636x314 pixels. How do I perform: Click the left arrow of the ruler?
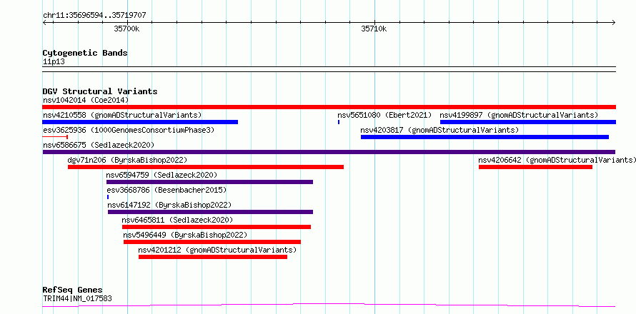[45, 22]
